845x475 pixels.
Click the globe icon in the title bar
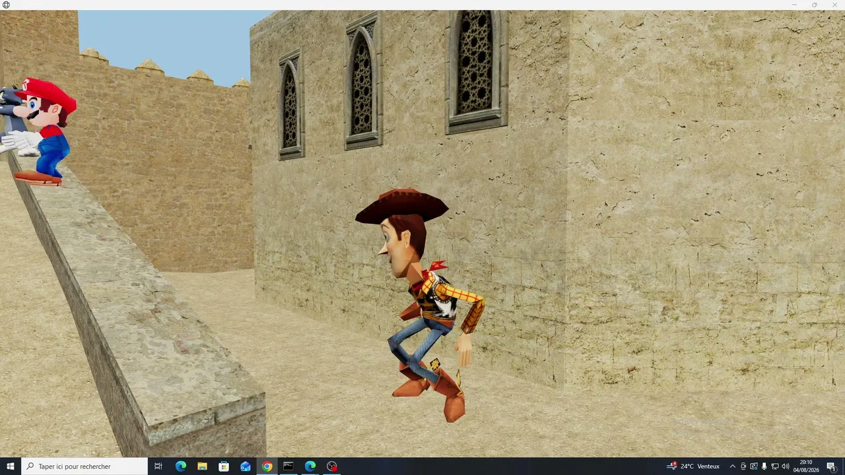coord(6,5)
